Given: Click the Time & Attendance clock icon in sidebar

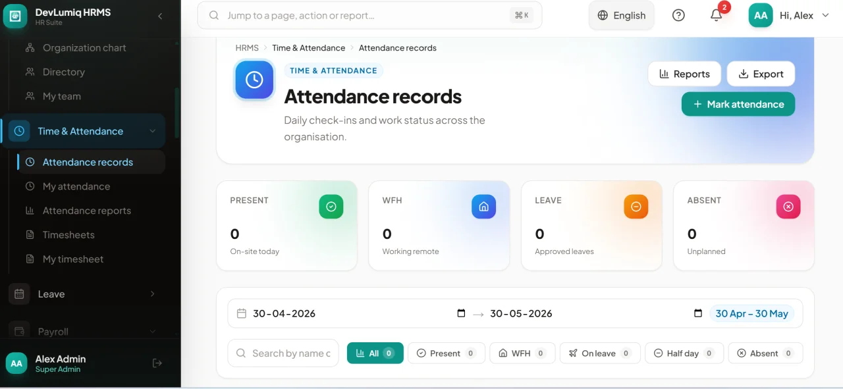Looking at the screenshot, I should pyautogui.click(x=19, y=131).
